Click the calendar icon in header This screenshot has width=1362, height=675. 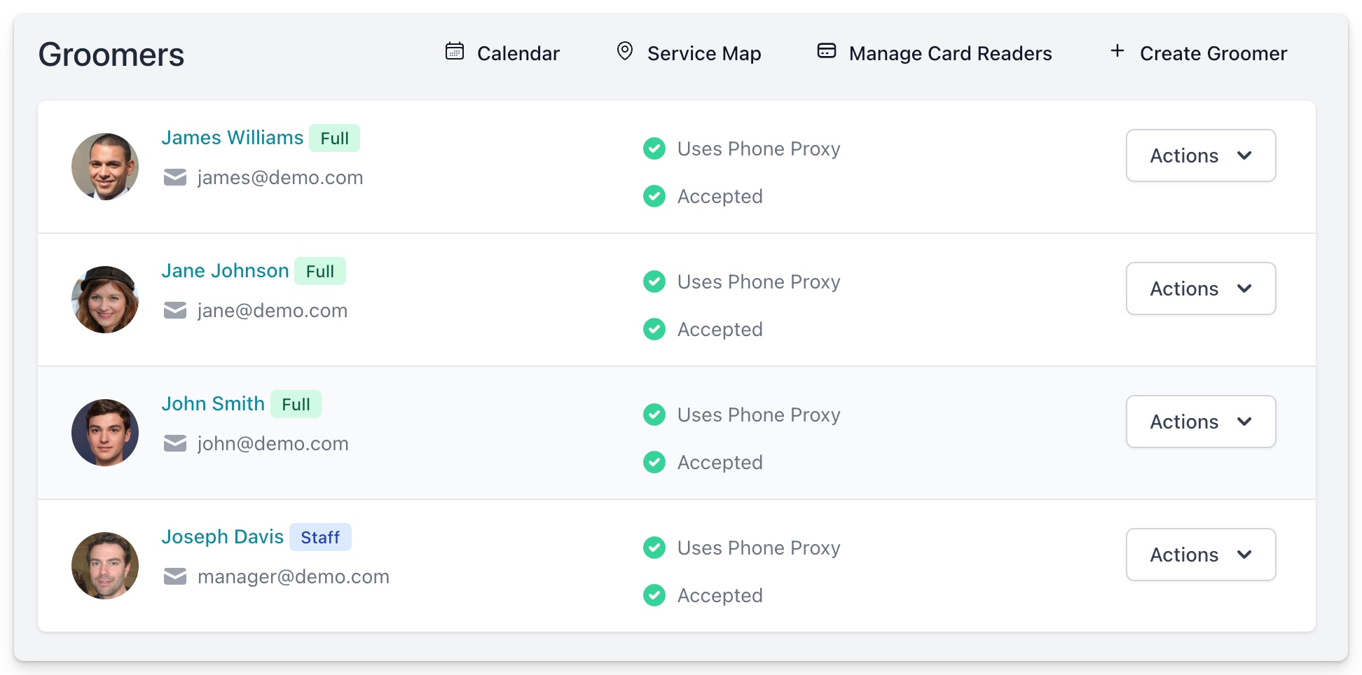pos(455,51)
